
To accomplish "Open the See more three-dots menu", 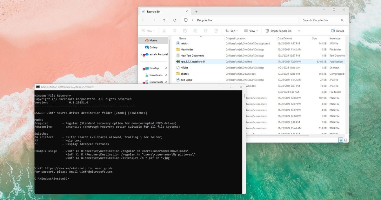I will click(299, 31).
